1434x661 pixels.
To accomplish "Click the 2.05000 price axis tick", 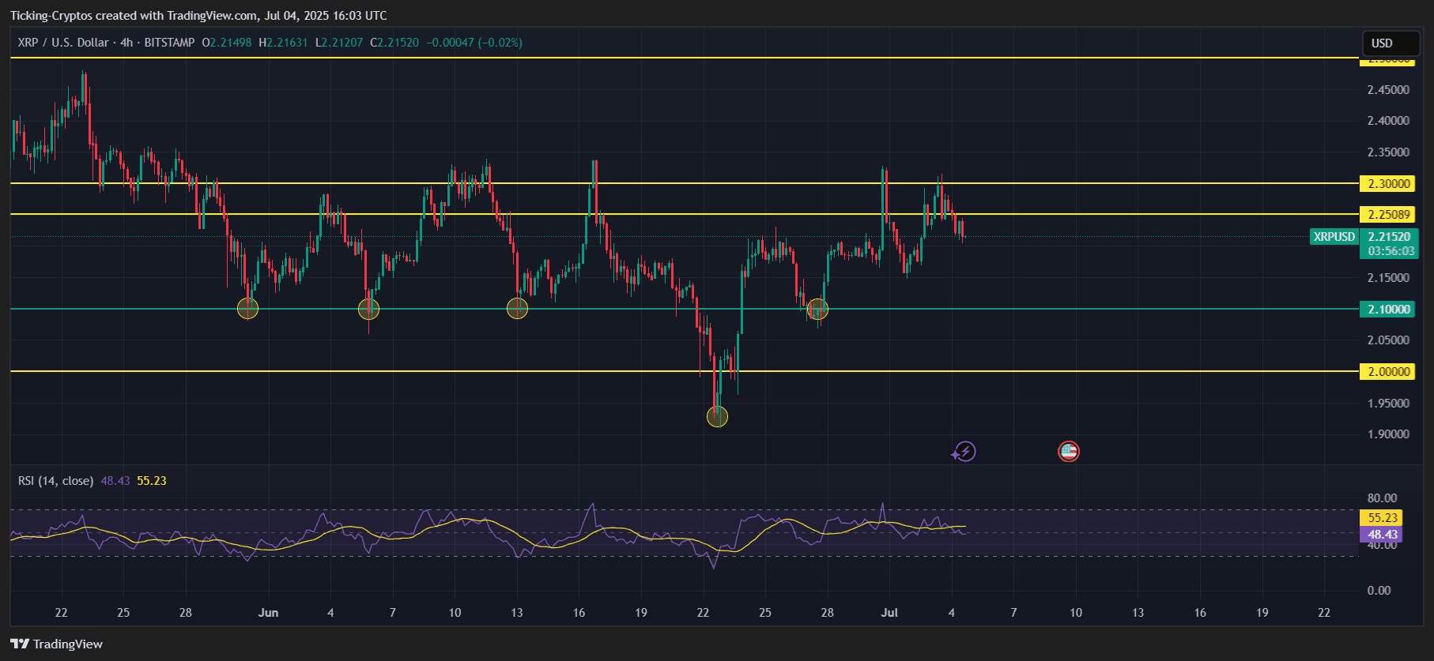I will click(1388, 340).
